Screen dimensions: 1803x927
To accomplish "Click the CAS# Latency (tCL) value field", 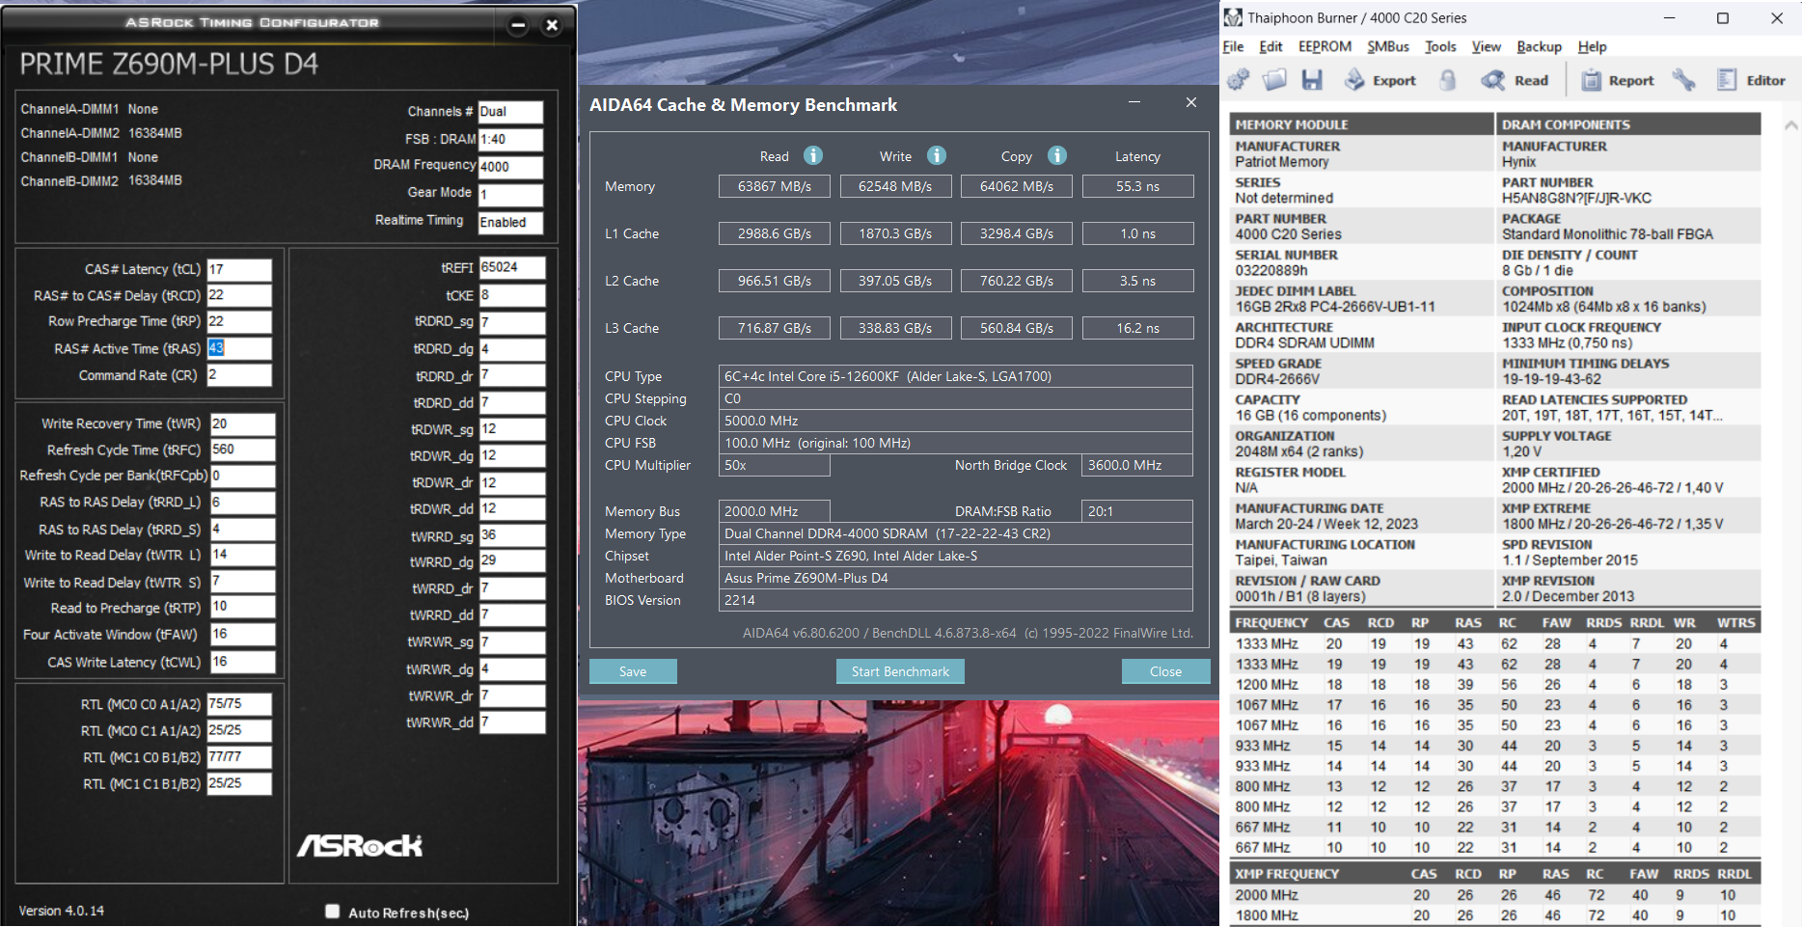I will click(x=239, y=269).
